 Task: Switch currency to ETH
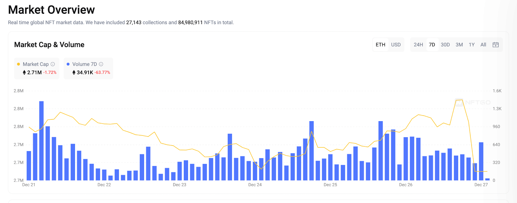[380, 45]
